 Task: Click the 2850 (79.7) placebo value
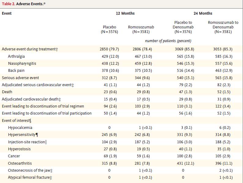[109, 49]
